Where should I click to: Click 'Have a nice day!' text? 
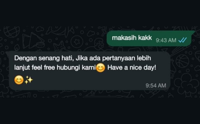[132, 68]
